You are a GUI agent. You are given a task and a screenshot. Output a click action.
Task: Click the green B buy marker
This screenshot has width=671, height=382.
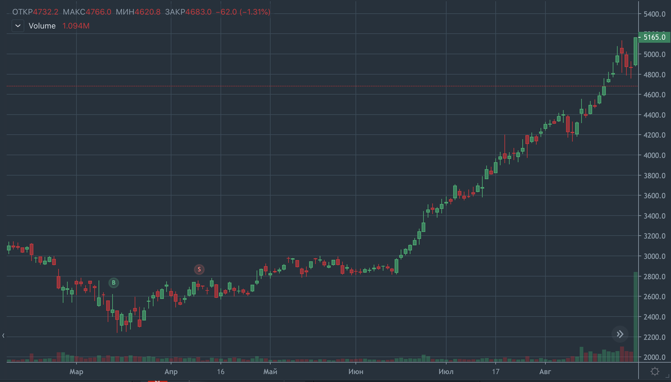pos(114,283)
